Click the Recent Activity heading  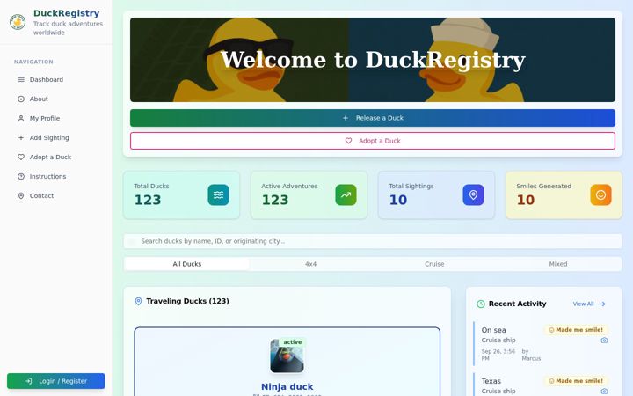pos(517,304)
